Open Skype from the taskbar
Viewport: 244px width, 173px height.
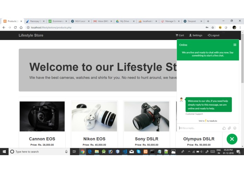[x=138, y=152]
